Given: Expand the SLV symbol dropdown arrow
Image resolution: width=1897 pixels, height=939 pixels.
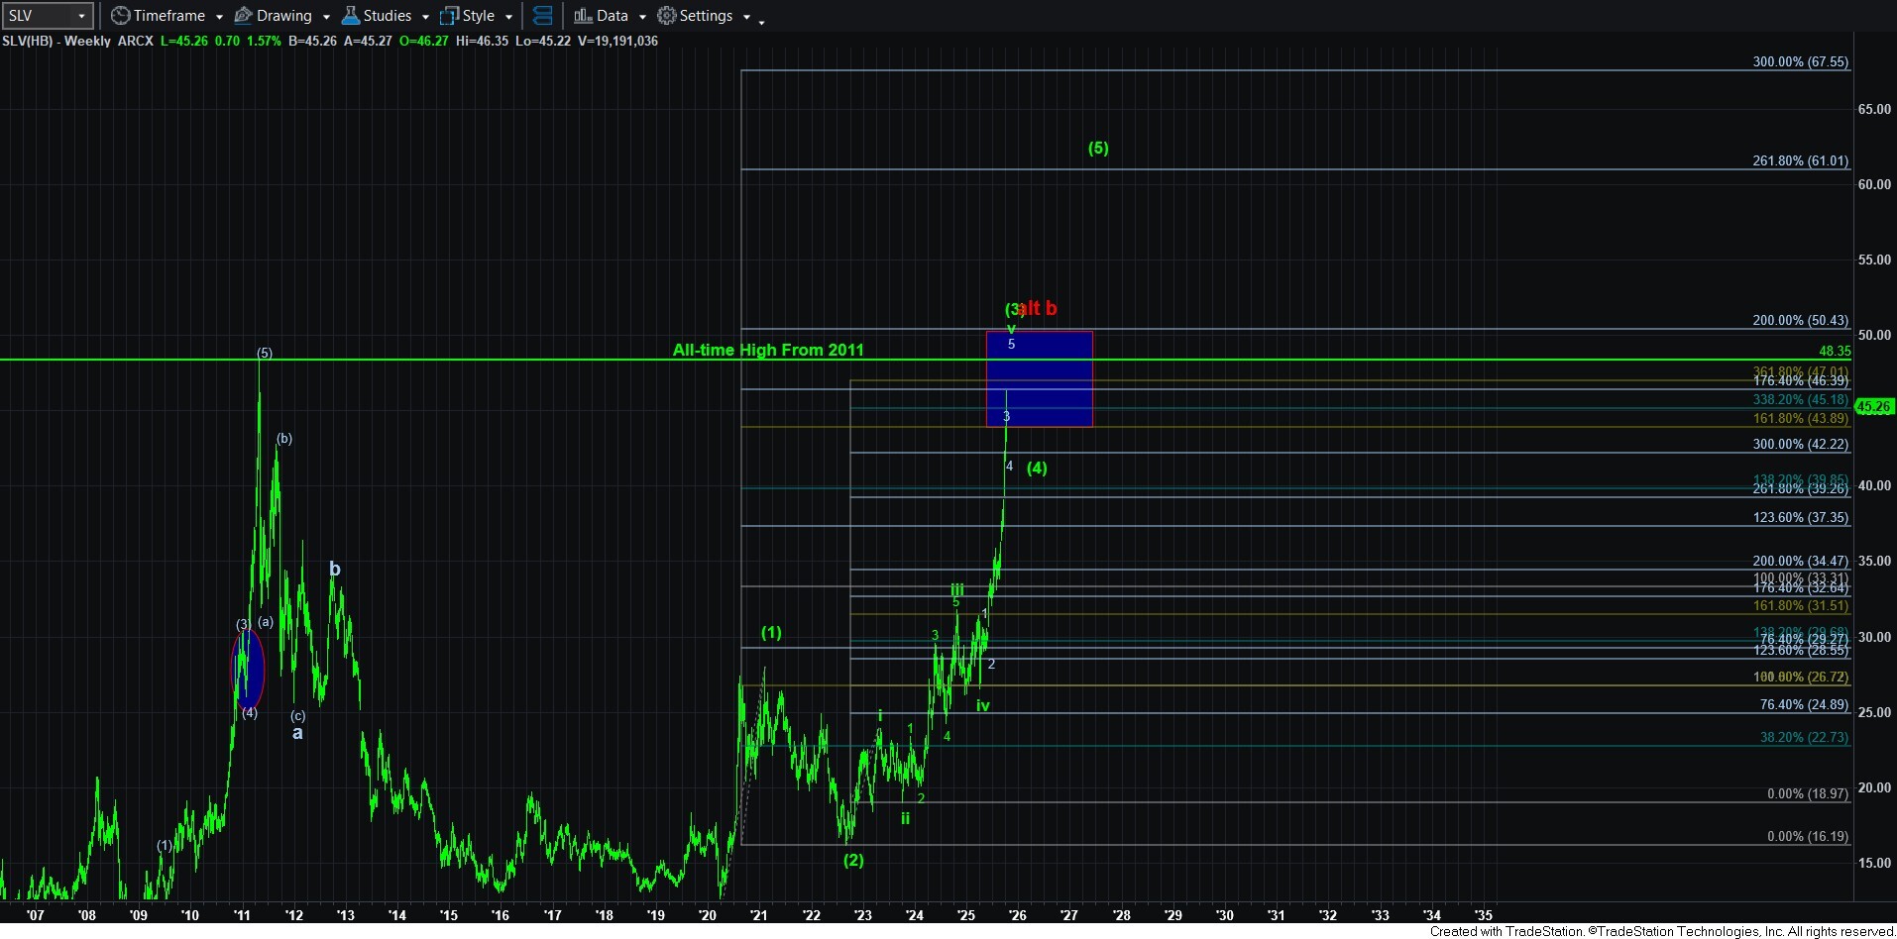Looking at the screenshot, I should (81, 16).
